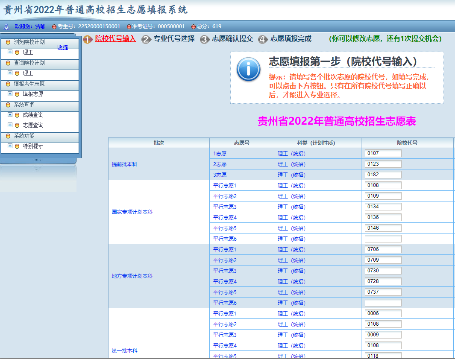Click the 院校代号输入 step link

coord(115,38)
